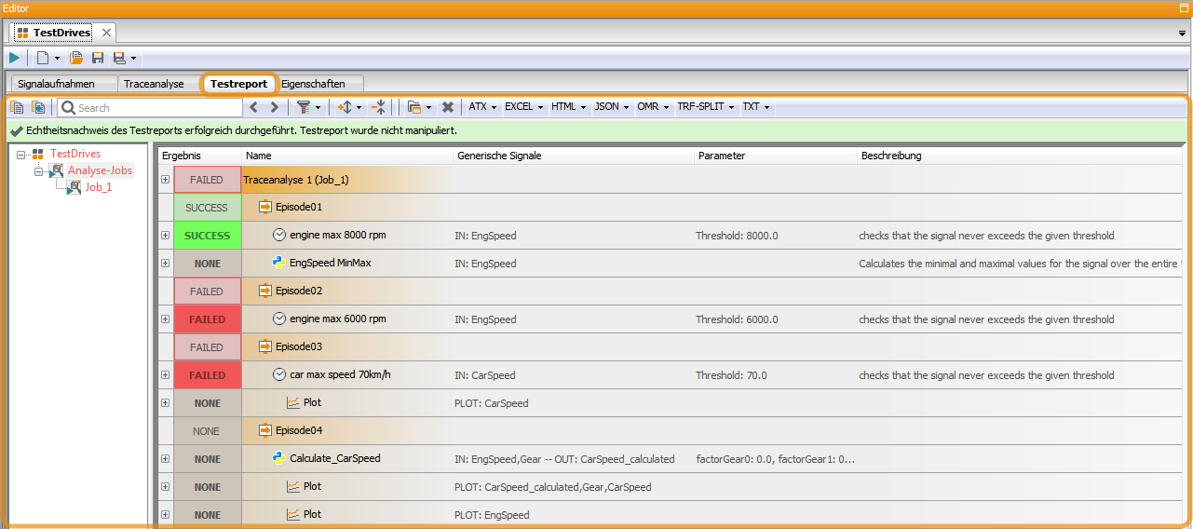Screen dimensions: 1193x529
Task: Open the dropdown next to the report folder icon
Action: coord(428,107)
